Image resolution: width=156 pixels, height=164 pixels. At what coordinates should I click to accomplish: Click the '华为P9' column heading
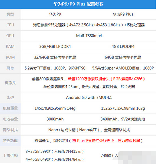tap(55, 14)
